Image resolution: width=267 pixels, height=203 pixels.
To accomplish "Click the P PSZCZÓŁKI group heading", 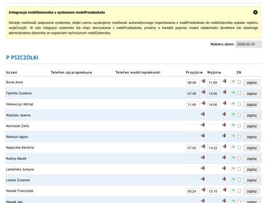I will click(x=22, y=58).
